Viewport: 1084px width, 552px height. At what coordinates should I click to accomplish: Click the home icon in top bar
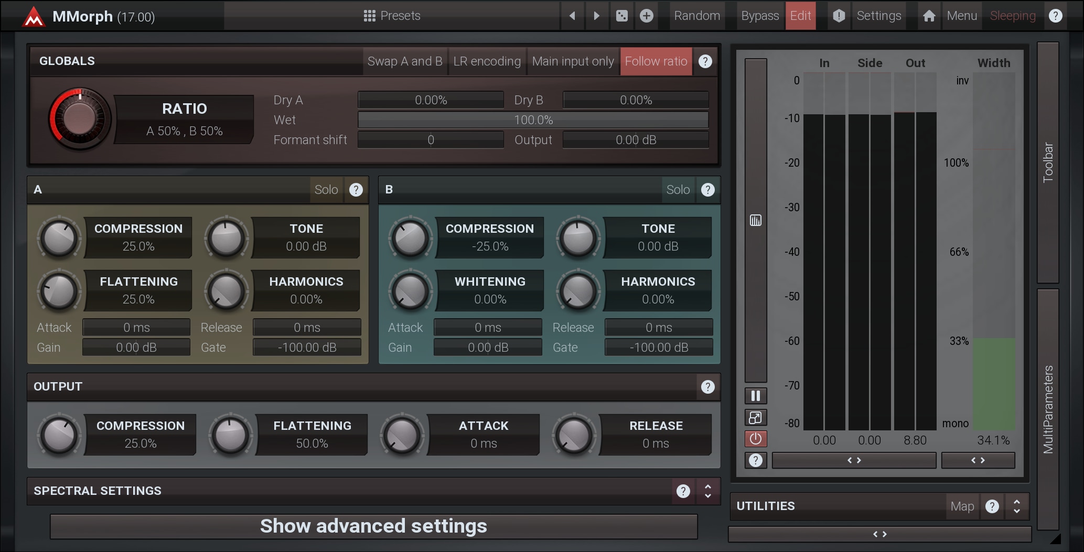tap(929, 16)
